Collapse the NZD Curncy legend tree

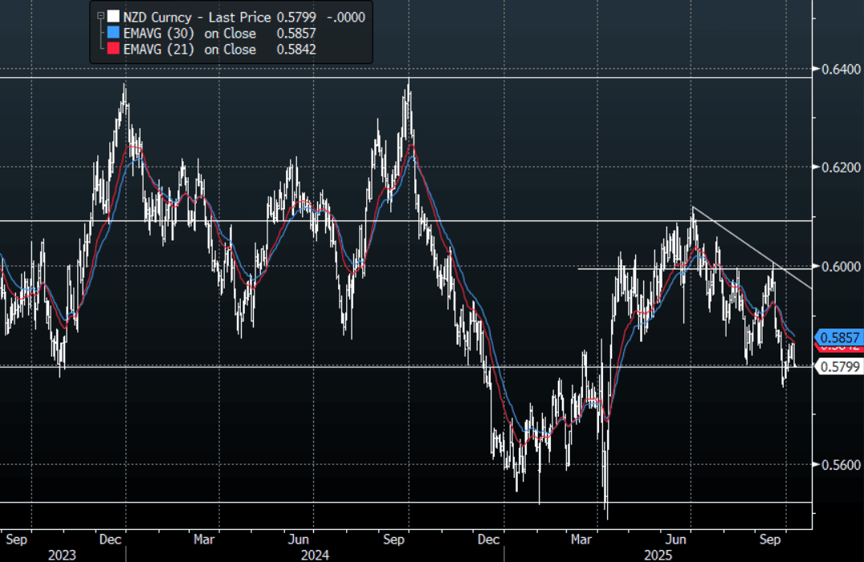coord(100,17)
